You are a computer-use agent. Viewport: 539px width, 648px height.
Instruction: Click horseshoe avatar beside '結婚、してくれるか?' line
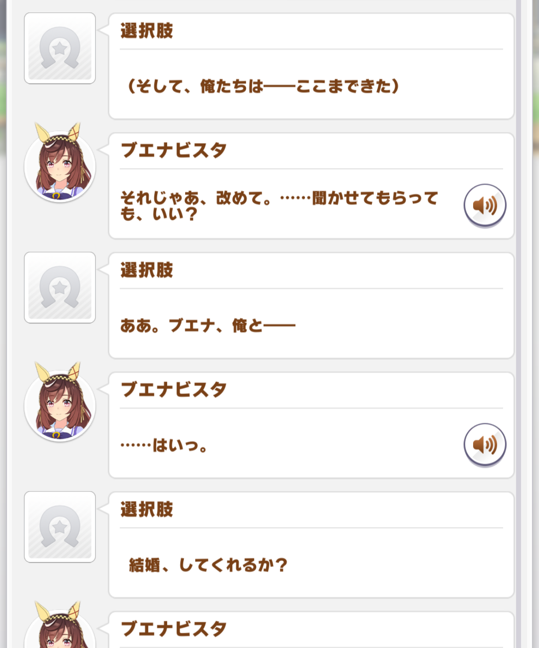[60, 527]
